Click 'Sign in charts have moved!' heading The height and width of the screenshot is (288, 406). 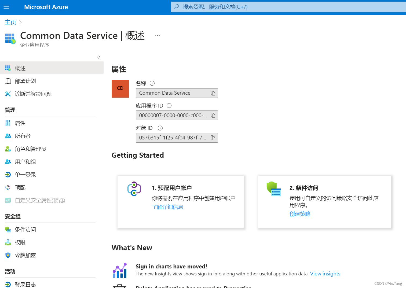(x=171, y=267)
